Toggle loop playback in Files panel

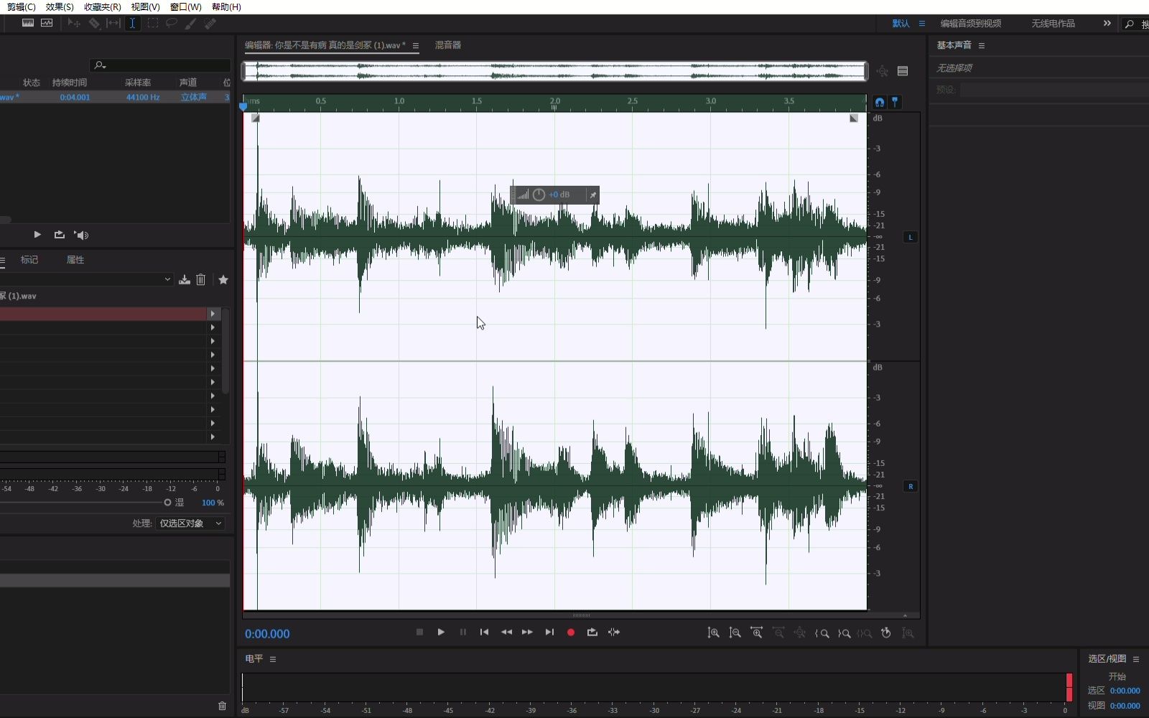(x=60, y=235)
